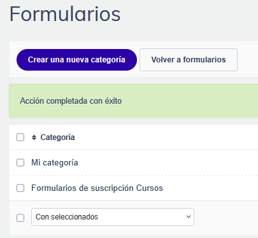Click the word suscripción in the category list
The width and height of the screenshot is (258, 238).
112,188
